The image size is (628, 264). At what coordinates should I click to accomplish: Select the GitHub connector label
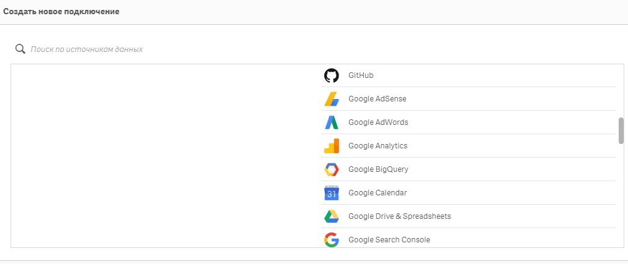[361, 75]
